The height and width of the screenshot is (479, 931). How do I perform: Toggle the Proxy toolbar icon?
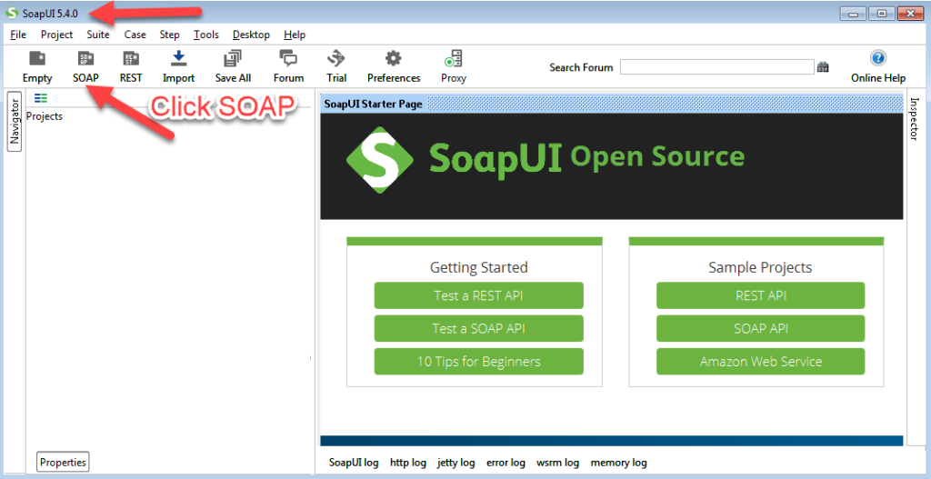point(454,58)
